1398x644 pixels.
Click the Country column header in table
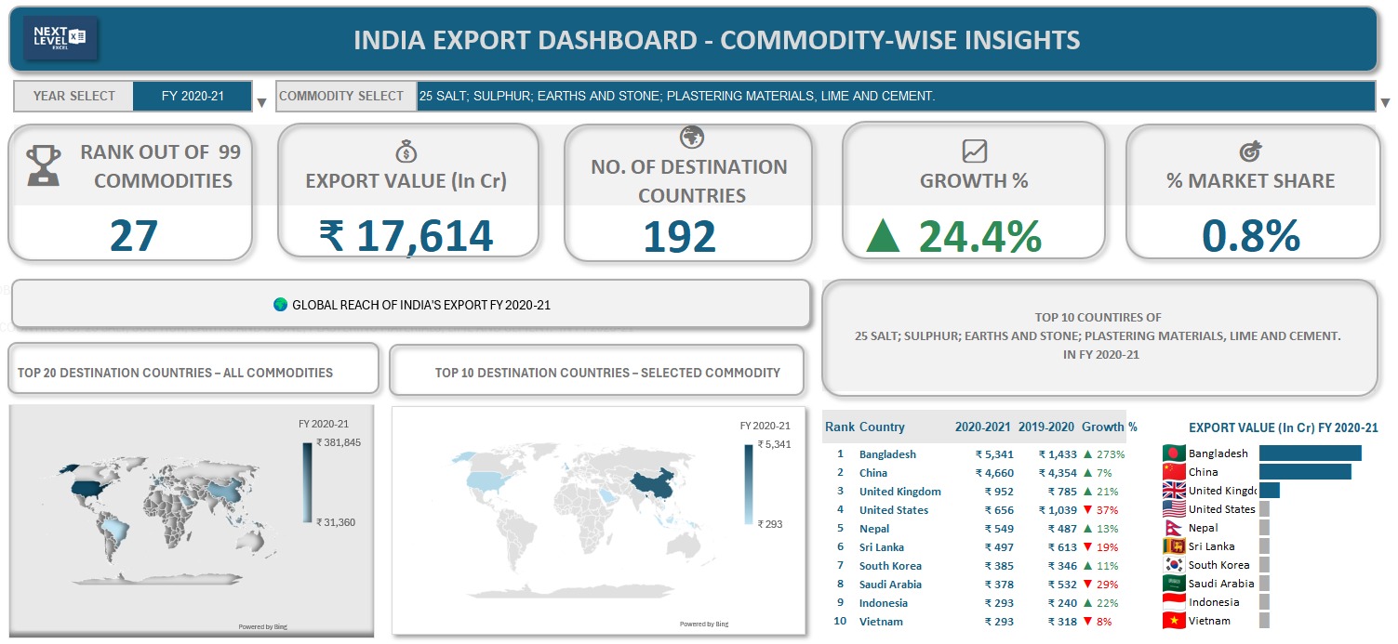(881, 427)
